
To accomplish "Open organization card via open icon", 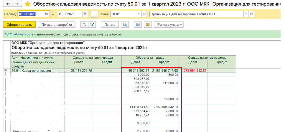I will point(251,14).
